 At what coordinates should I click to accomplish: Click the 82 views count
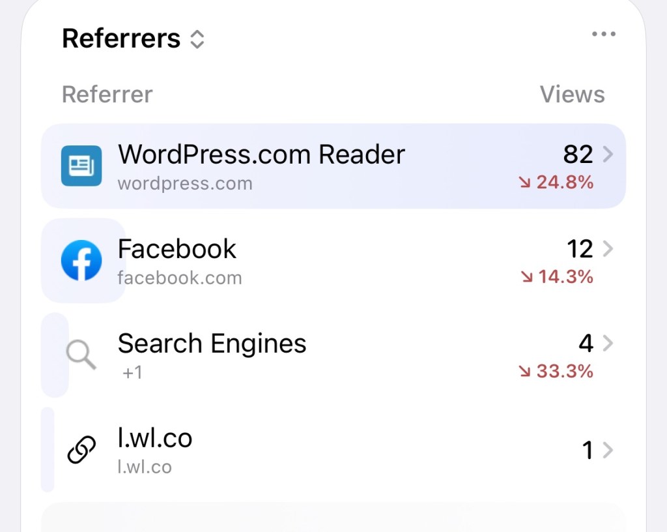pos(578,155)
